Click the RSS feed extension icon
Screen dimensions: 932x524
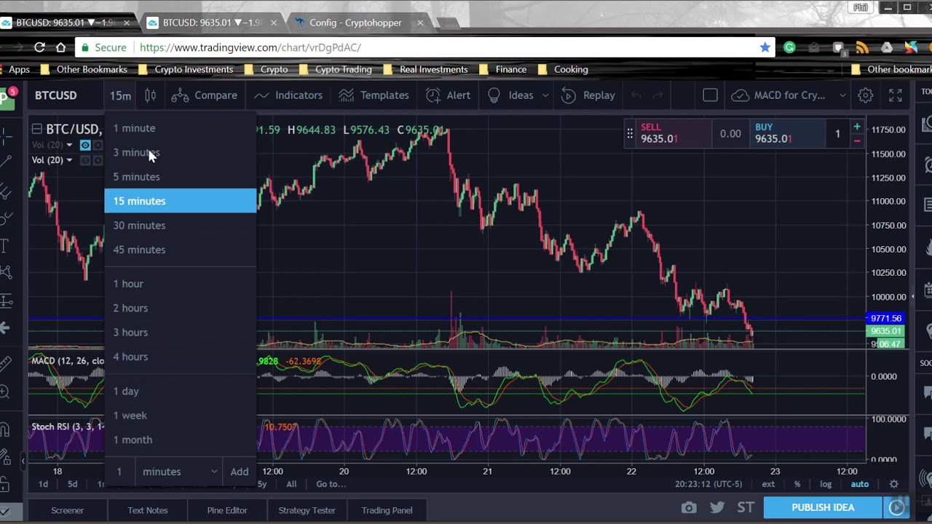pos(862,47)
